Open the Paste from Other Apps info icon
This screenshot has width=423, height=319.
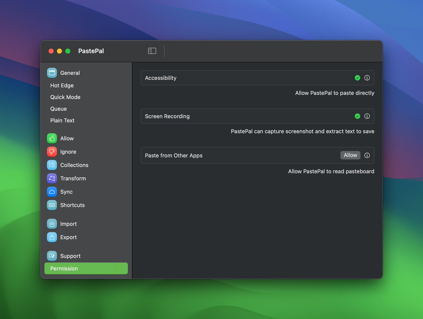pos(367,155)
